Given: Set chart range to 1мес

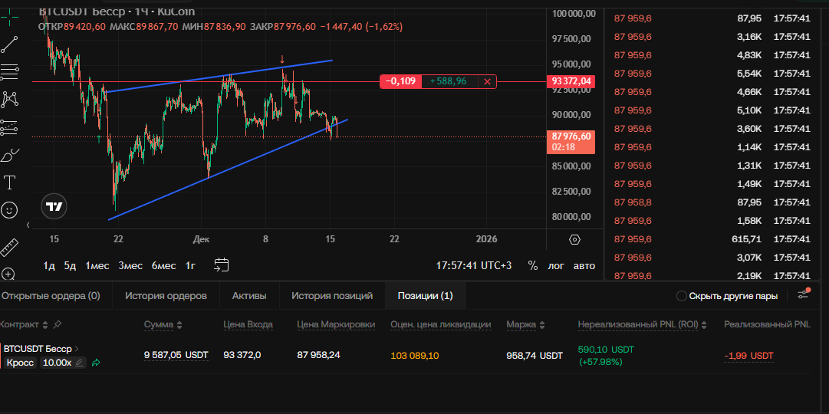Looking at the screenshot, I should point(97,265).
